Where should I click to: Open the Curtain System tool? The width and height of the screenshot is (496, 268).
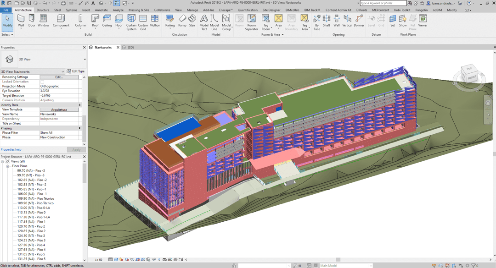pos(131,22)
